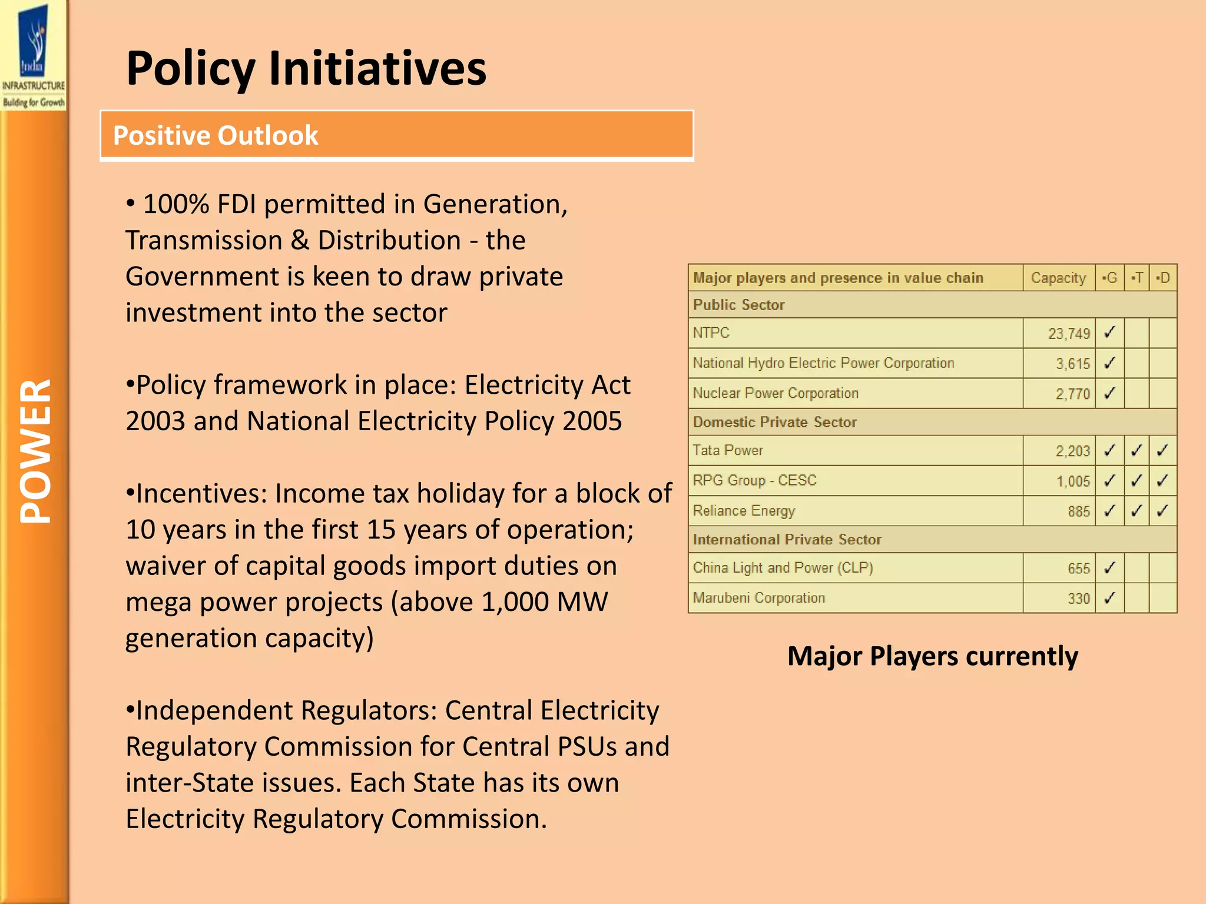Click Reliance Energy's D column checkmark
This screenshot has height=904, width=1206.
1163,510
